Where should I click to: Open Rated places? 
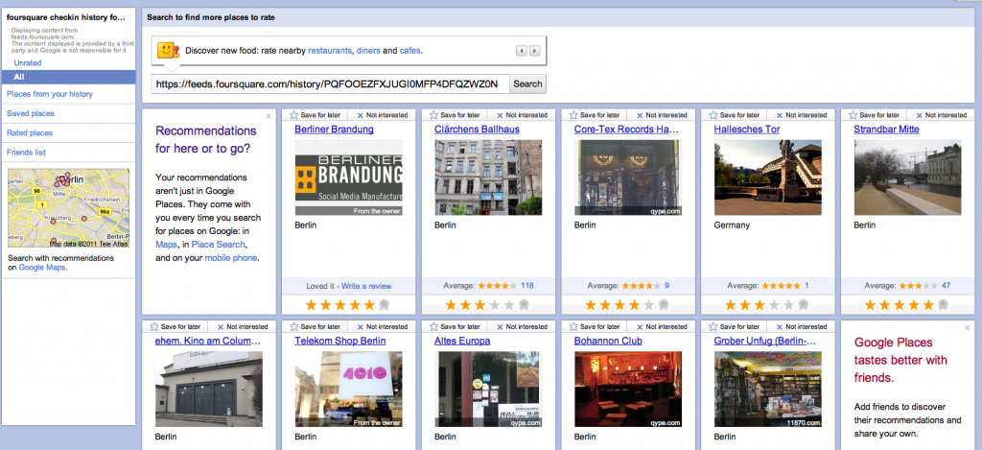coord(30,132)
